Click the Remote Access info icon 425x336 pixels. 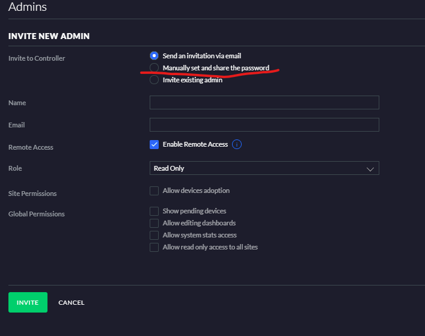coord(237,145)
